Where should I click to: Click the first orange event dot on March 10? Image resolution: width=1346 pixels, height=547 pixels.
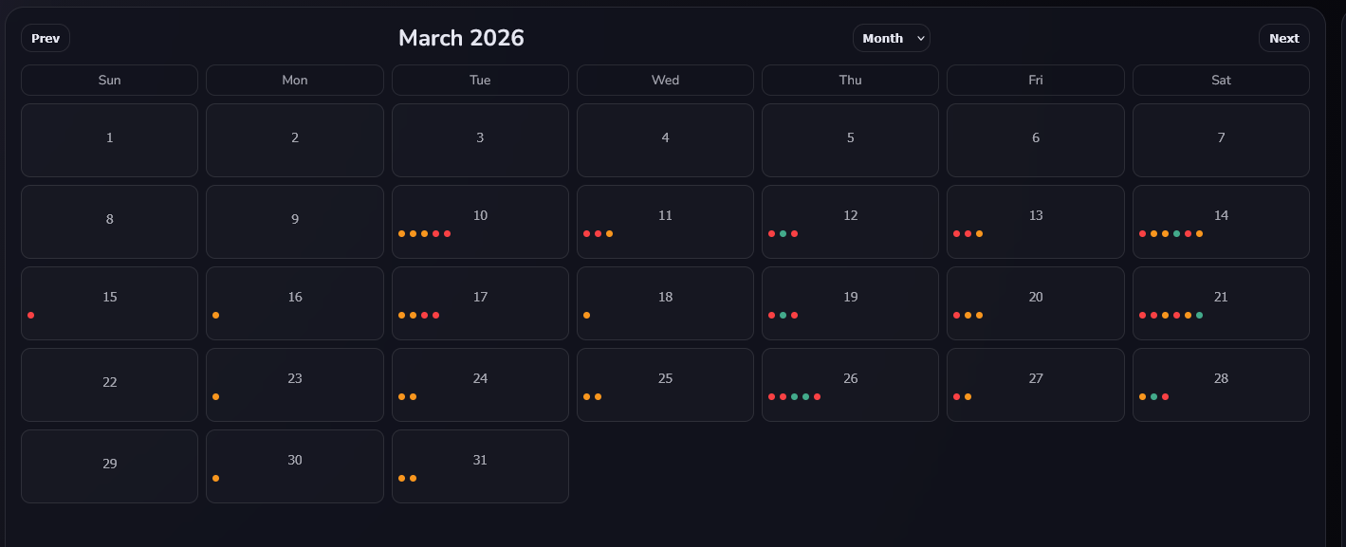[401, 233]
